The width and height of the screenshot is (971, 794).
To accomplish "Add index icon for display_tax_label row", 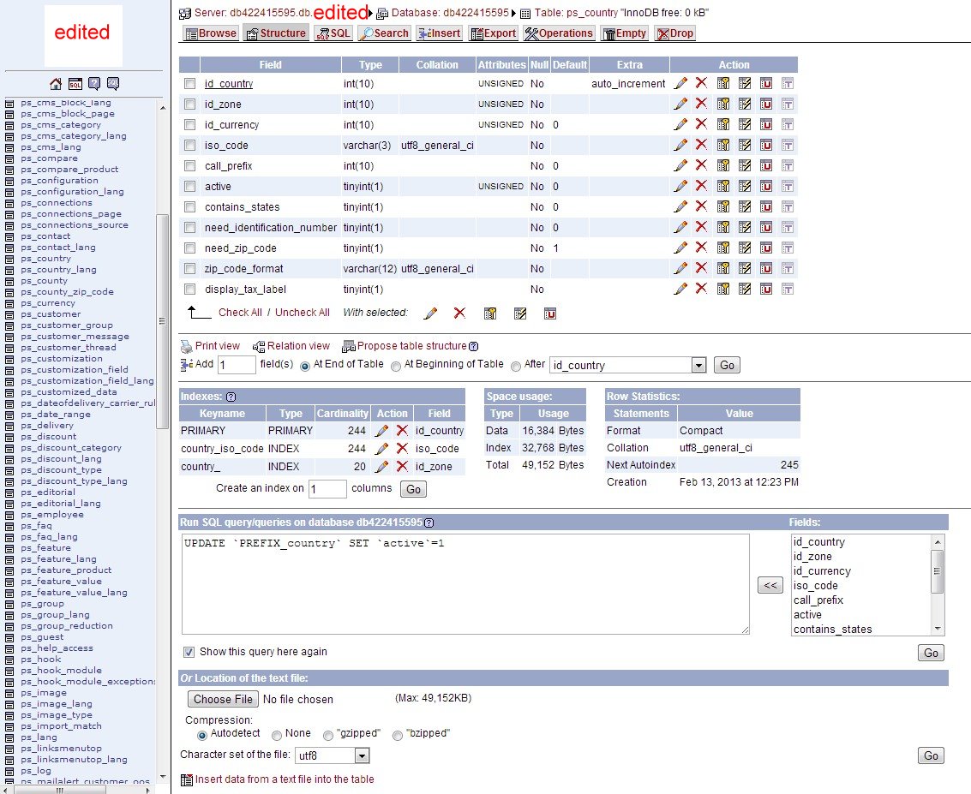I will [x=766, y=289].
